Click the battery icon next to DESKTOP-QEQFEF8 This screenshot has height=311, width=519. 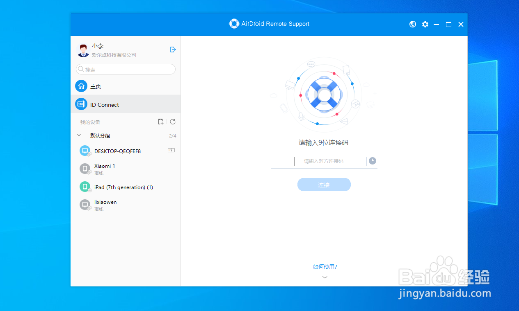171,151
